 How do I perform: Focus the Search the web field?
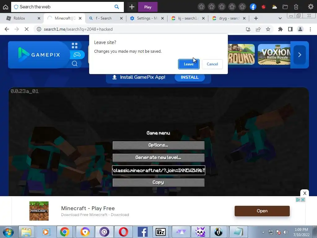click(x=67, y=7)
